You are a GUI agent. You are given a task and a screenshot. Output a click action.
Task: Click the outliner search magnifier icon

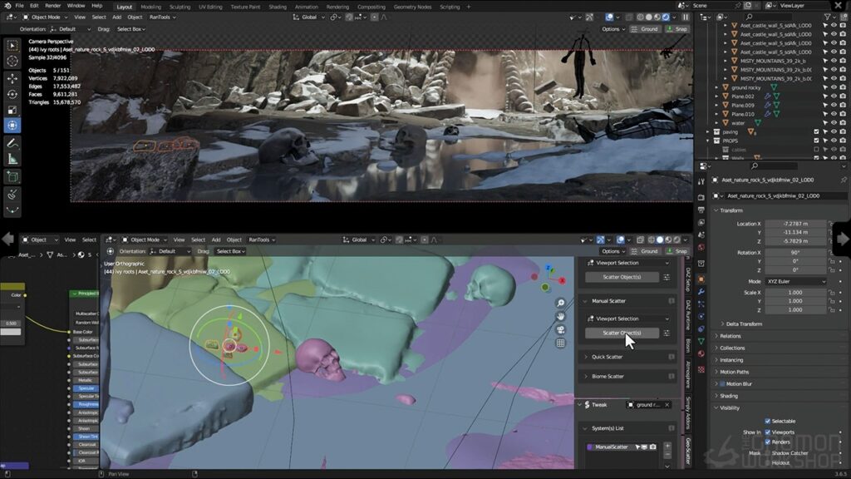click(750, 17)
